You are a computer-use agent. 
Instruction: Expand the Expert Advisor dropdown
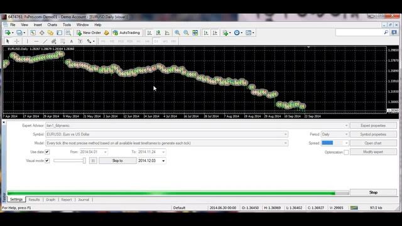(x=346, y=126)
